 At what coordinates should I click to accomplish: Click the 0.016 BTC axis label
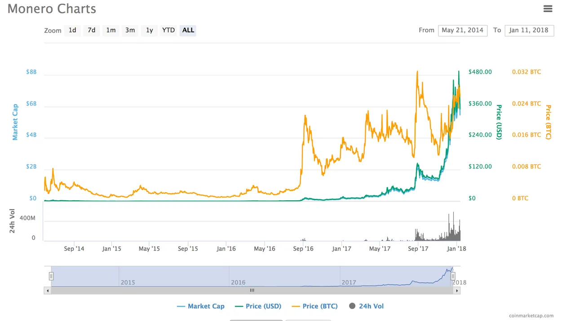tap(526, 135)
